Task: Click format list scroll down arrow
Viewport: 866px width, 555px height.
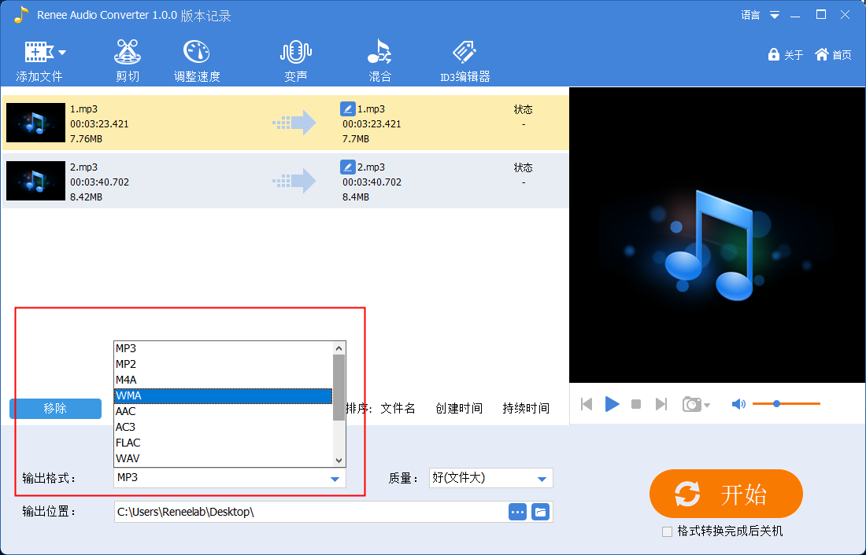Action: [339, 461]
